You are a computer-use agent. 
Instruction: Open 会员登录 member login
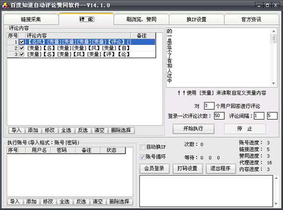(154, 169)
